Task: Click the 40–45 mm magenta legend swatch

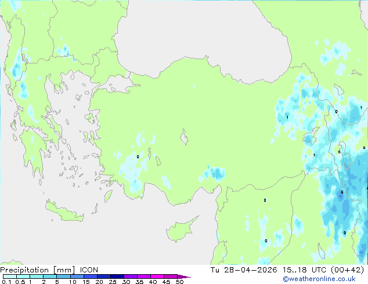Action: 157,276
